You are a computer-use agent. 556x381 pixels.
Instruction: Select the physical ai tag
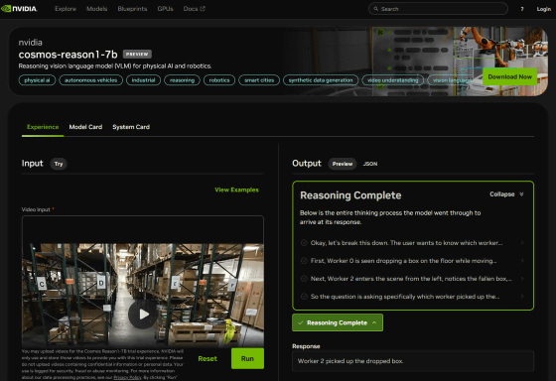point(37,80)
